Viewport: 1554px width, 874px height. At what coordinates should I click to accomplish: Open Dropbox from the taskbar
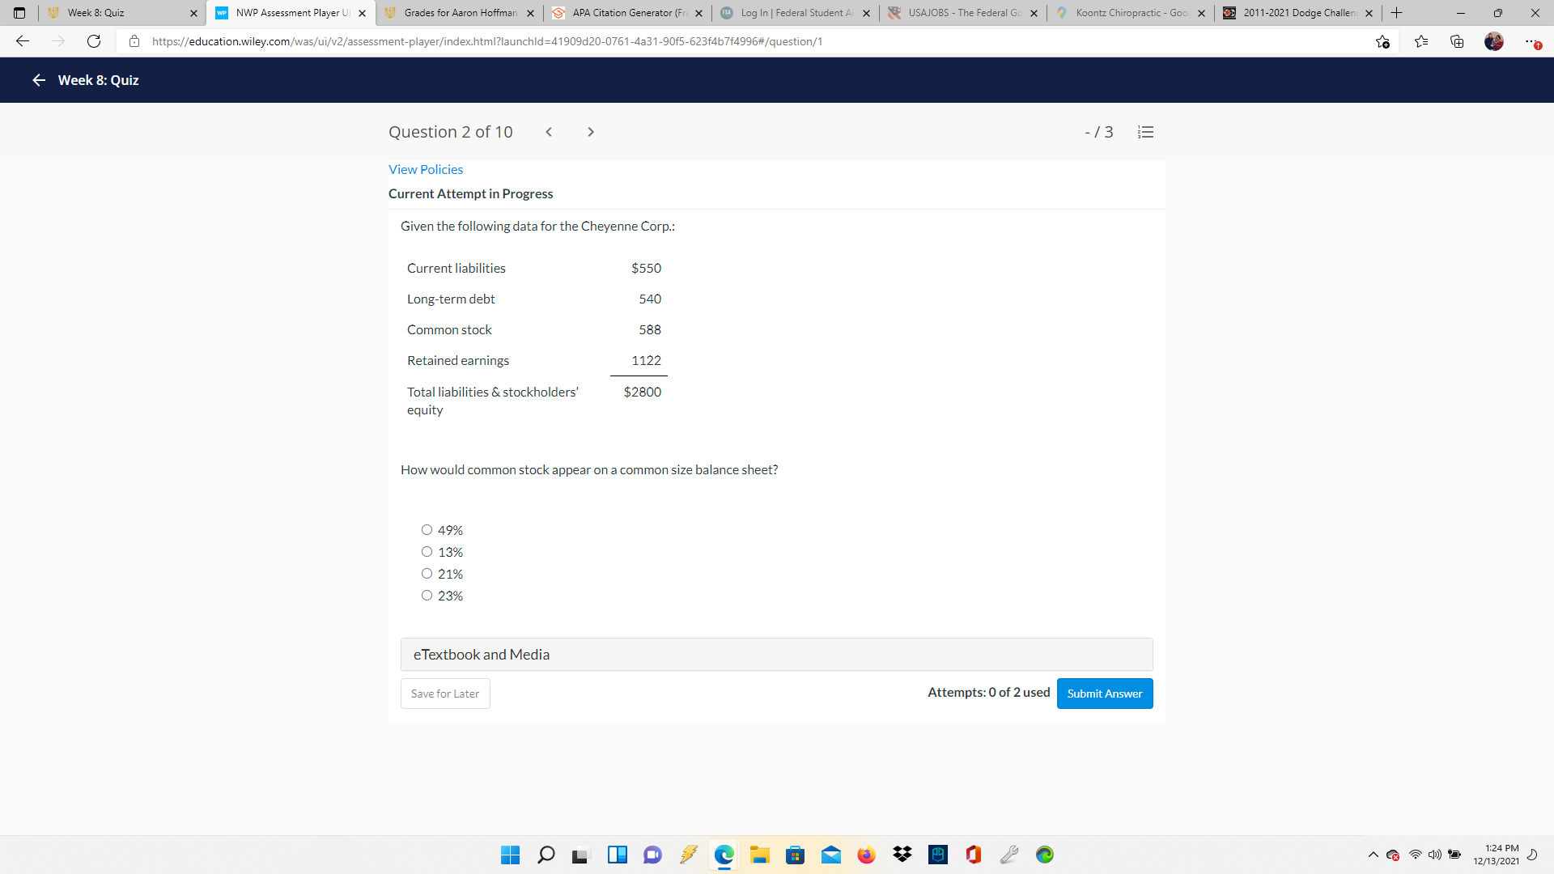point(902,855)
